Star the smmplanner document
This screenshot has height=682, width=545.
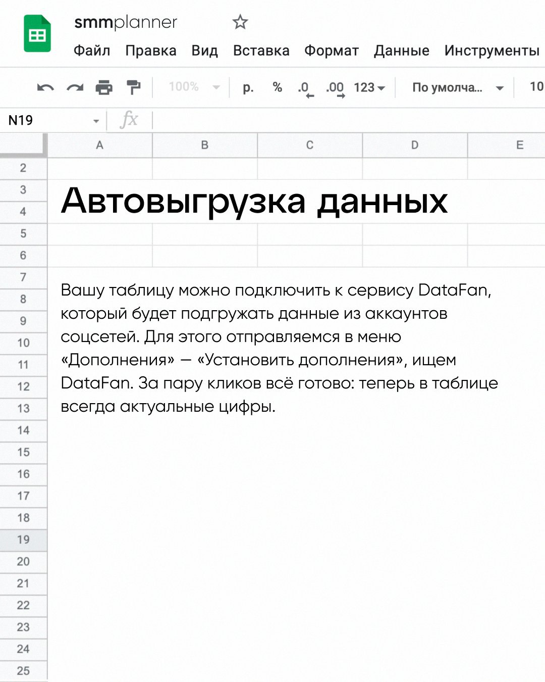(240, 22)
